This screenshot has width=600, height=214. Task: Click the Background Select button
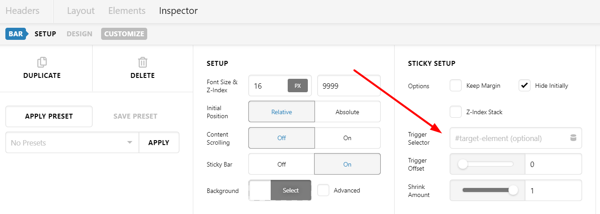291,190
